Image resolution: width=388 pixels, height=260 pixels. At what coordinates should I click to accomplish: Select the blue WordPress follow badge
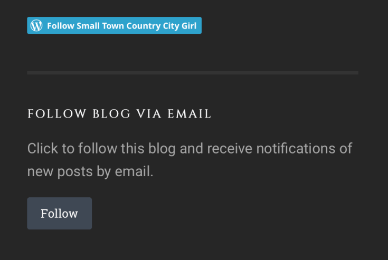[114, 25]
